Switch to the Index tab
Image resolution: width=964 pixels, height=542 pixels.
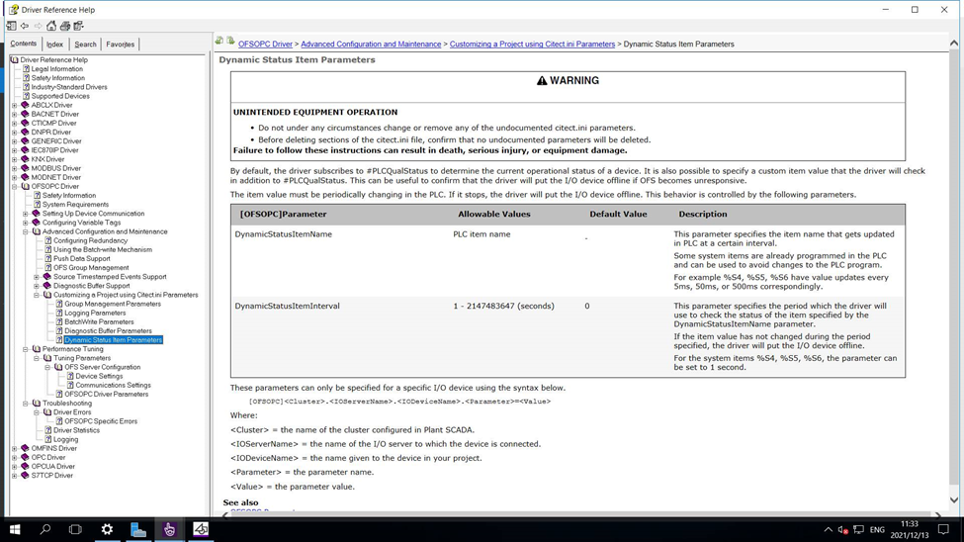pyautogui.click(x=54, y=45)
